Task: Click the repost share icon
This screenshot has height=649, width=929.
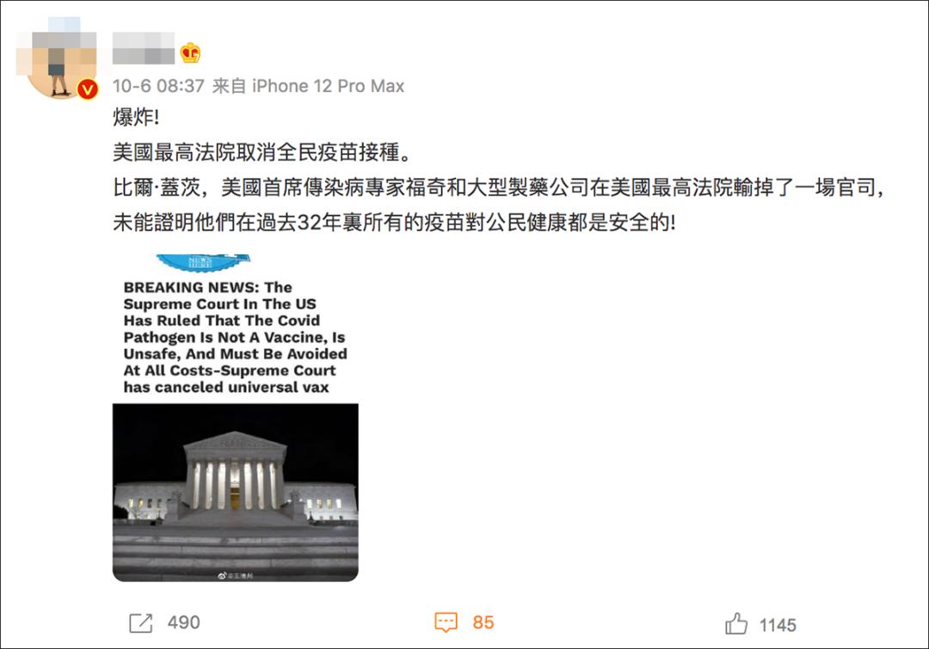Action: pos(140,623)
